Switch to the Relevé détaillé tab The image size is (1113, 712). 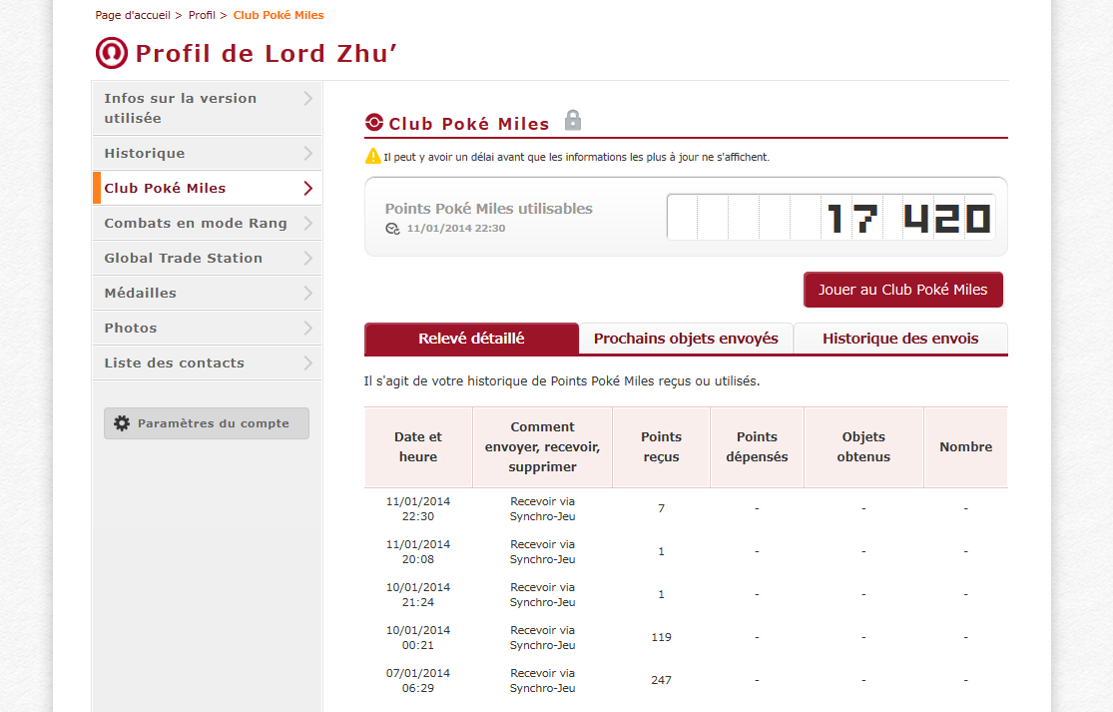[471, 339]
